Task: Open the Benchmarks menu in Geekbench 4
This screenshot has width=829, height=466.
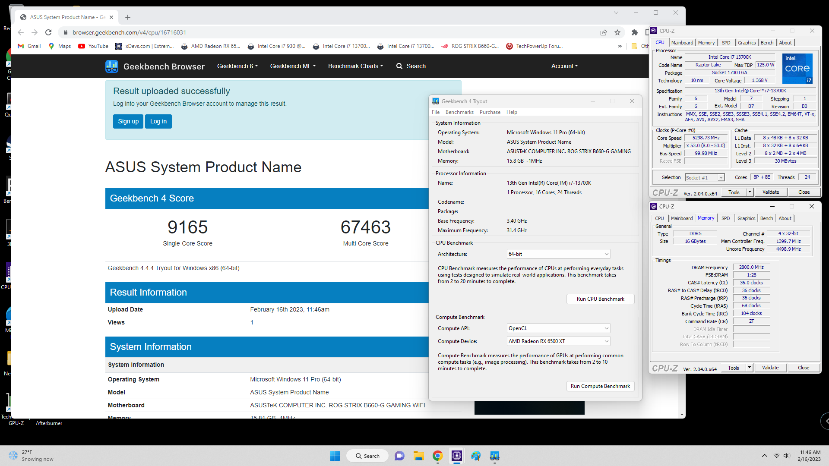Action: pos(459,112)
